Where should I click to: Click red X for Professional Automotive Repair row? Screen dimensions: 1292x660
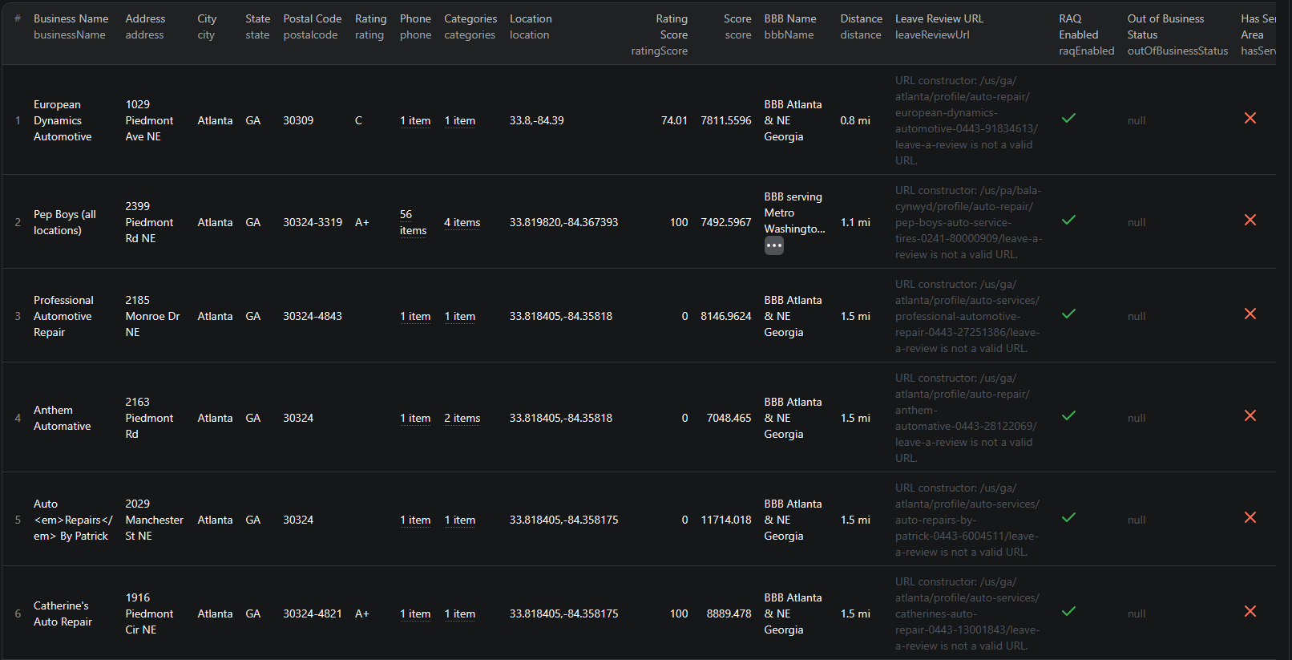coord(1250,314)
